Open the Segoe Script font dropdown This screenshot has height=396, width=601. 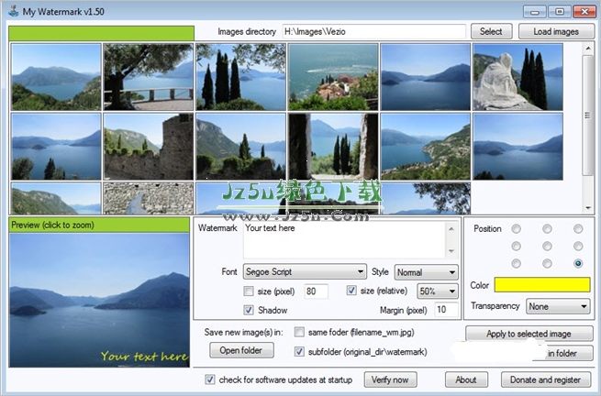(305, 272)
